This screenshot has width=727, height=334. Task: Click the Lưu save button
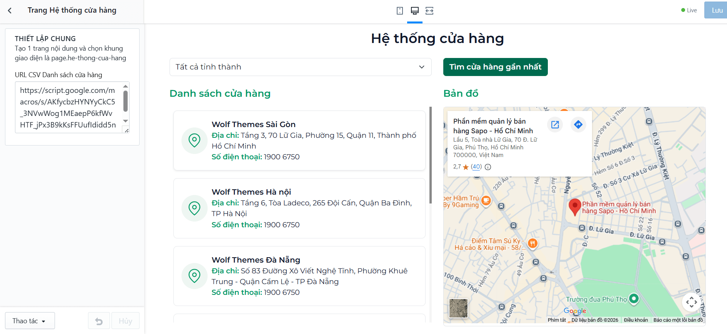click(x=715, y=10)
